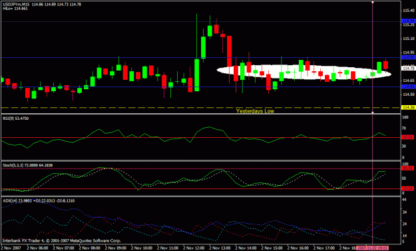Screen dimensions: 416x251
Task: Click the Yesterdays Low text label
Action: click(x=255, y=111)
